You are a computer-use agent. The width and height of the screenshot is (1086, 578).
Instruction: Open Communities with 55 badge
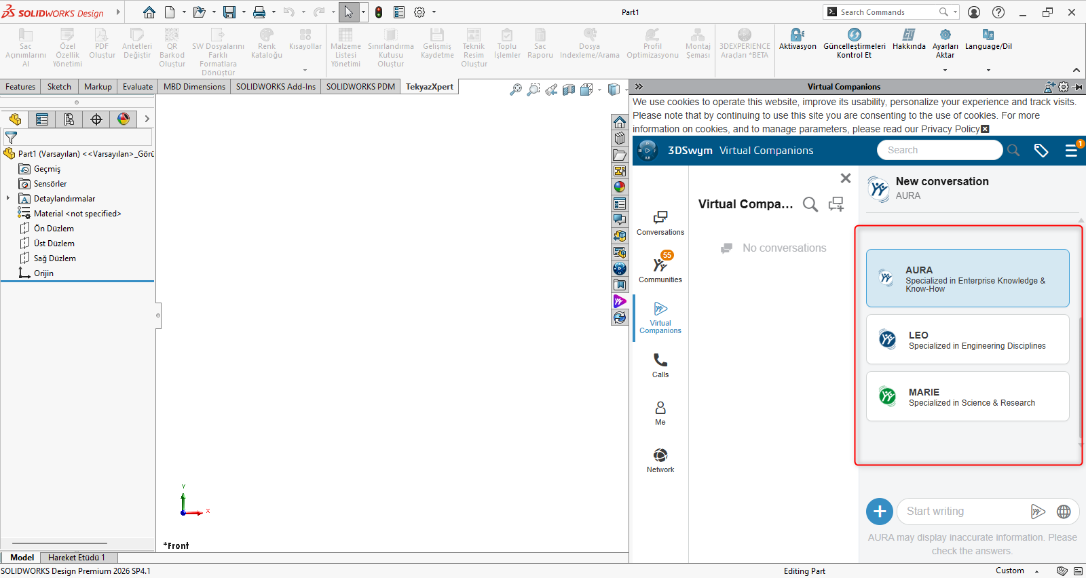[x=660, y=267]
